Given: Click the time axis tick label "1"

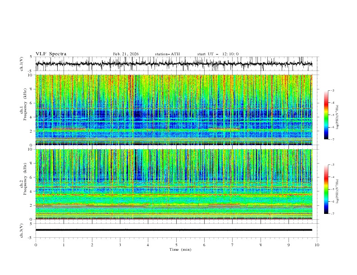Looking at the screenshot, I should pyautogui.click(x=64, y=245).
